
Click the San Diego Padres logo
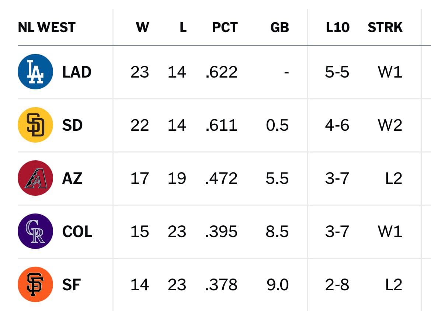[x=35, y=125]
